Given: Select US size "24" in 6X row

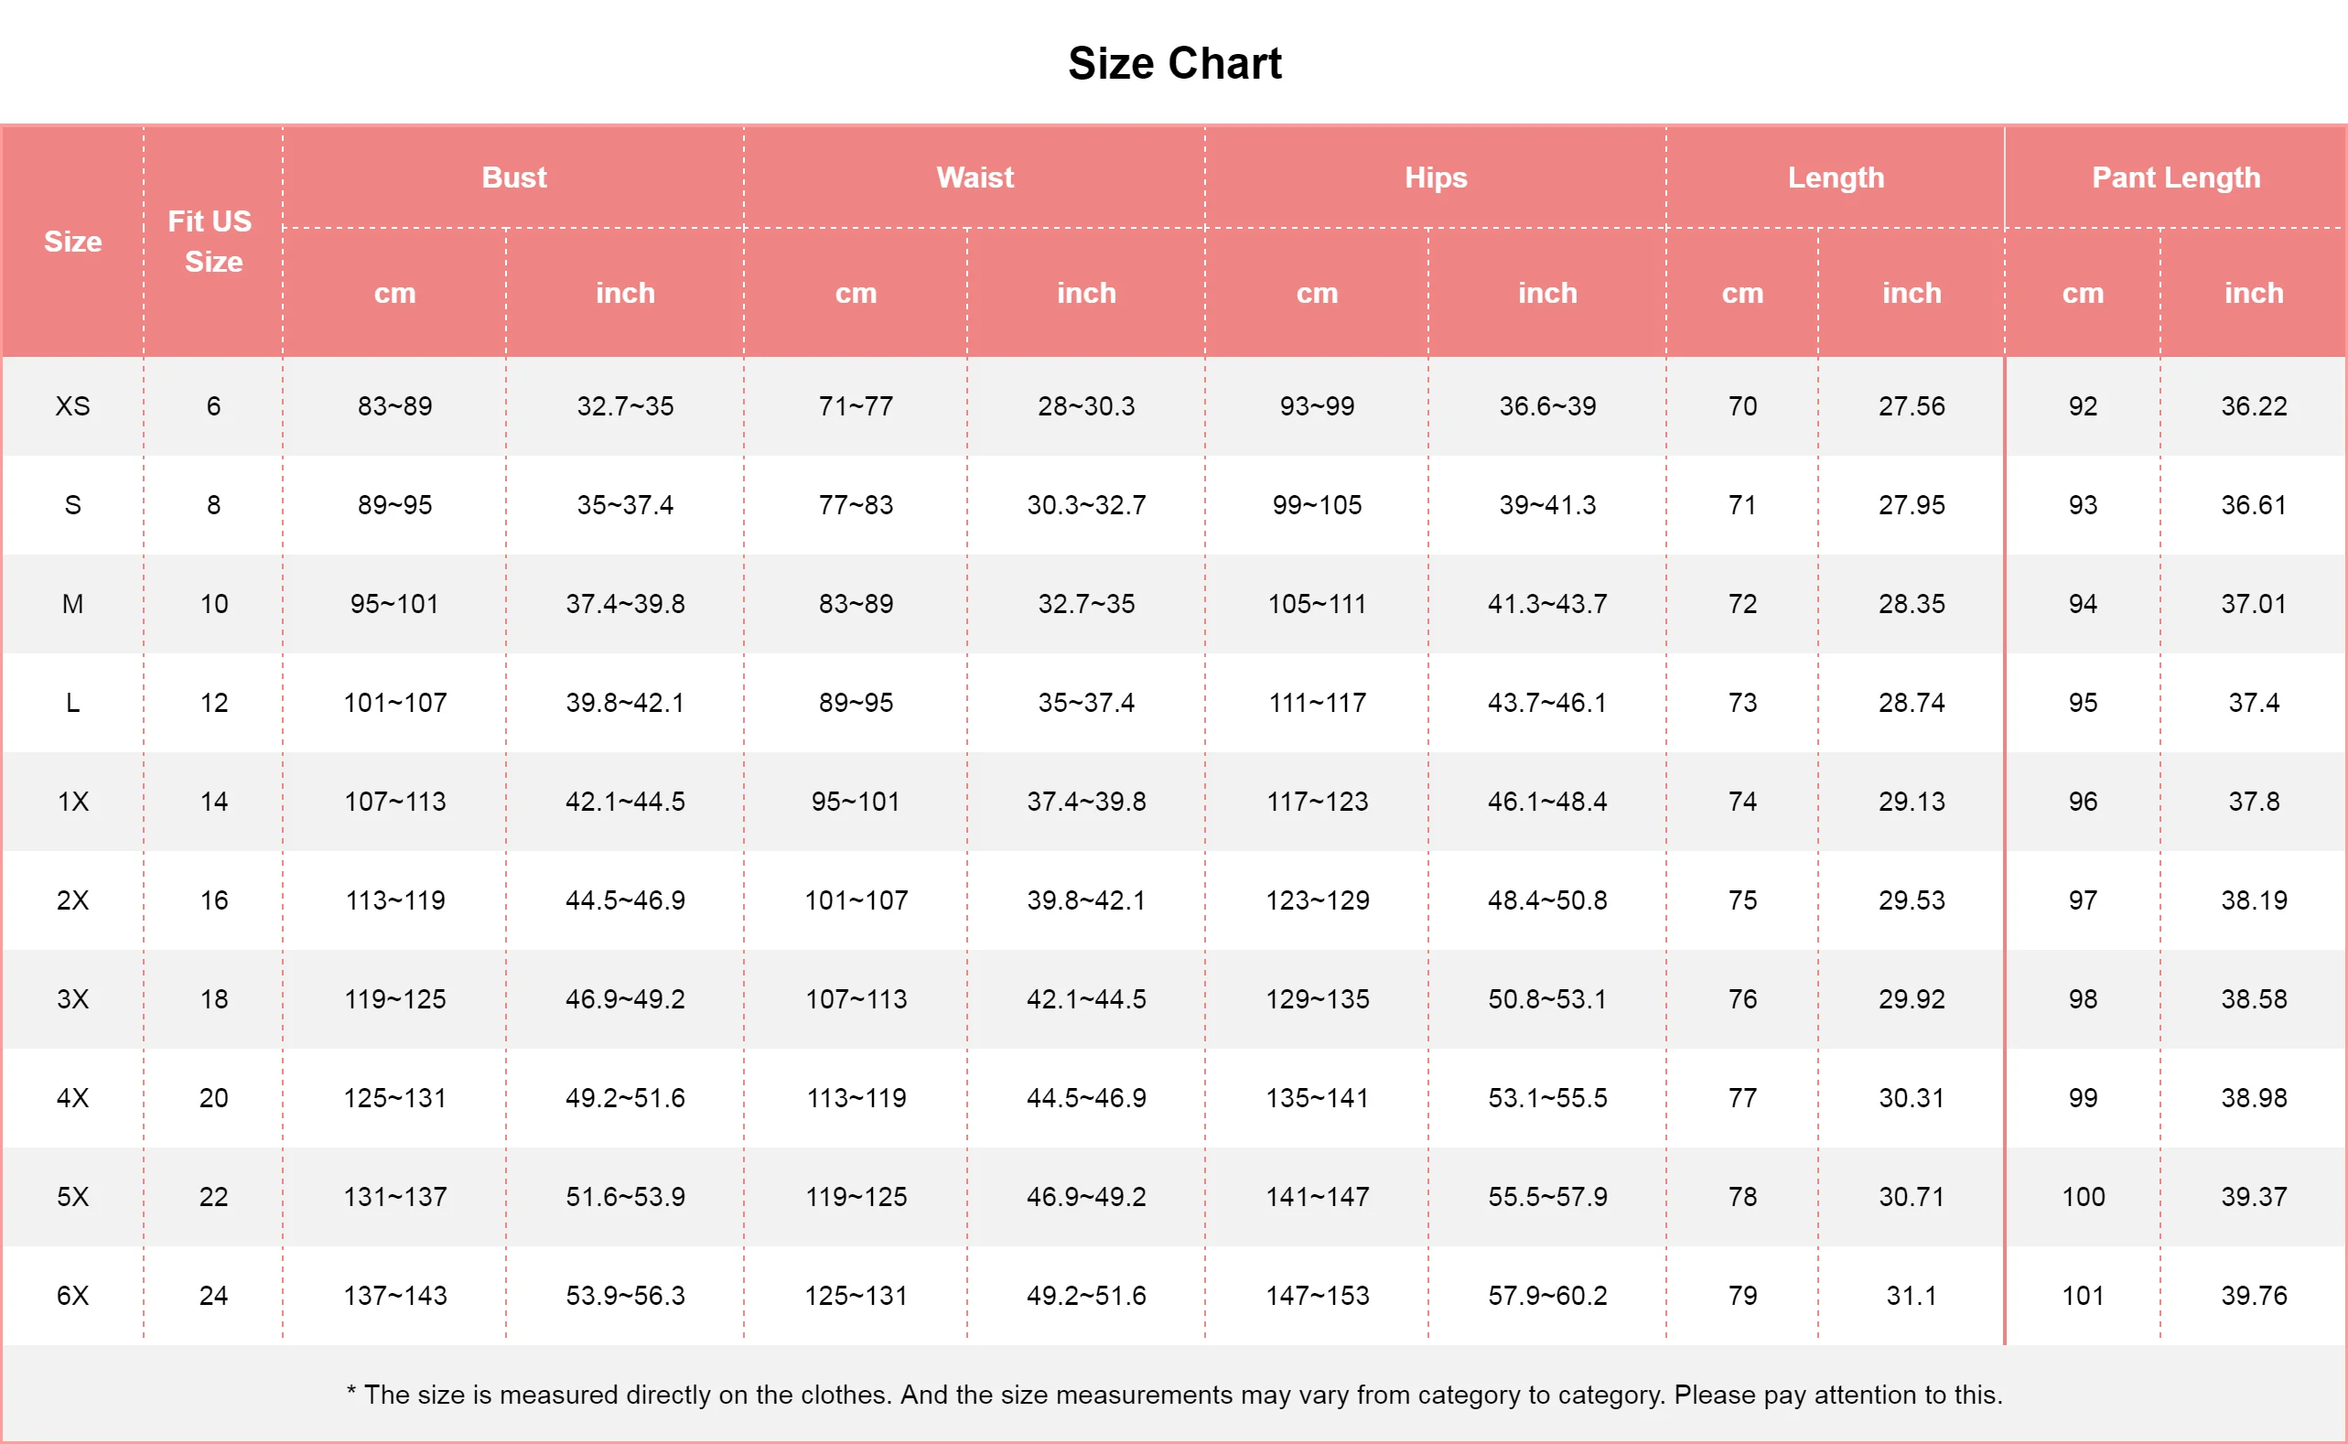Looking at the screenshot, I should coord(214,1296).
